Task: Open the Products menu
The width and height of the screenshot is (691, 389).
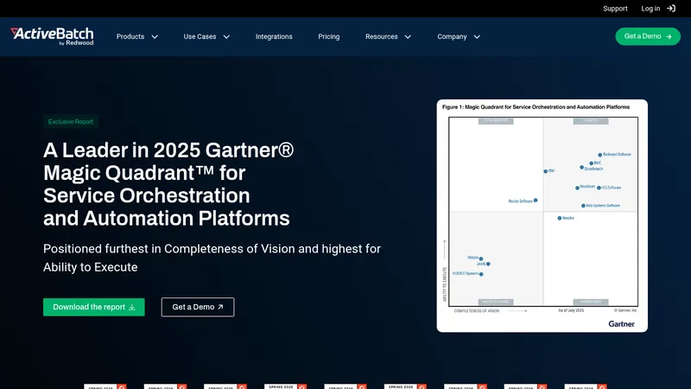Action: tap(130, 36)
